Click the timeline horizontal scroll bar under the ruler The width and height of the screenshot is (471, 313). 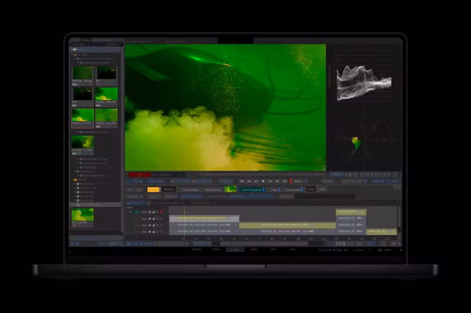[264, 243]
